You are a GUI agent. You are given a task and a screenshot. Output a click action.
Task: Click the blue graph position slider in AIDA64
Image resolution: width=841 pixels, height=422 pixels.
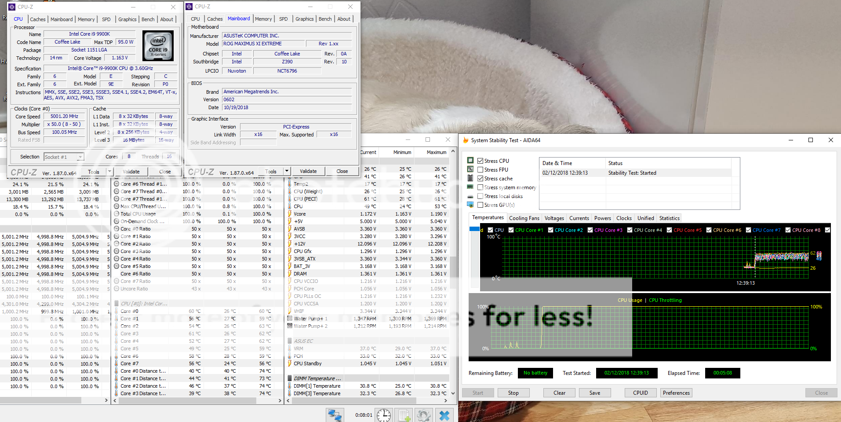pyautogui.click(x=474, y=229)
